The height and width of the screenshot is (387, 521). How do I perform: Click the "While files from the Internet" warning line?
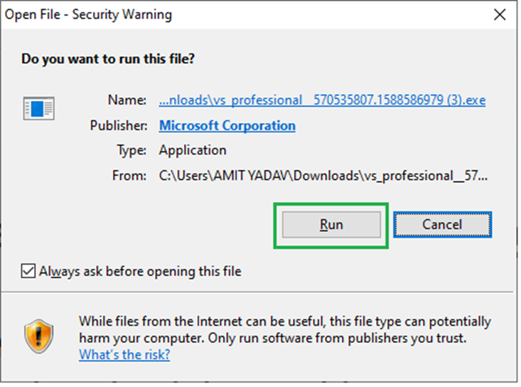point(284,322)
